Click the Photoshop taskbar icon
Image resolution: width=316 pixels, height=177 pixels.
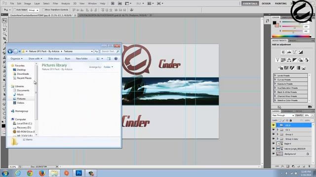pos(79,173)
